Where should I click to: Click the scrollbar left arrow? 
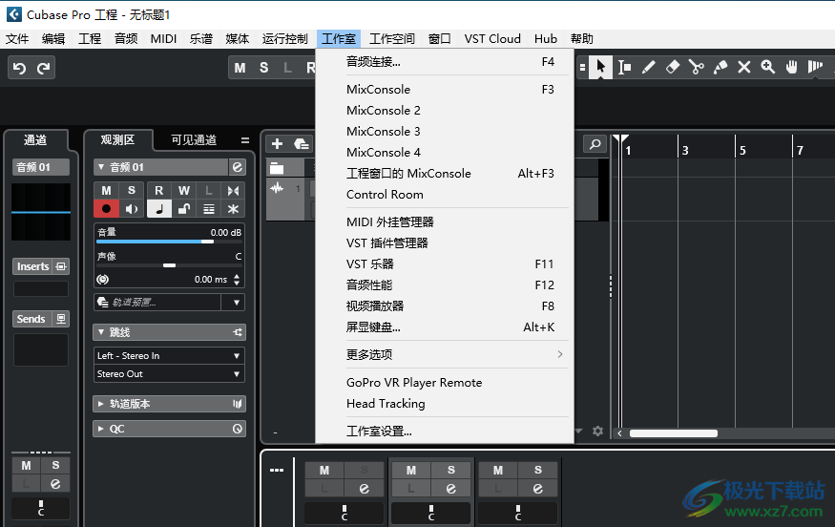[619, 433]
